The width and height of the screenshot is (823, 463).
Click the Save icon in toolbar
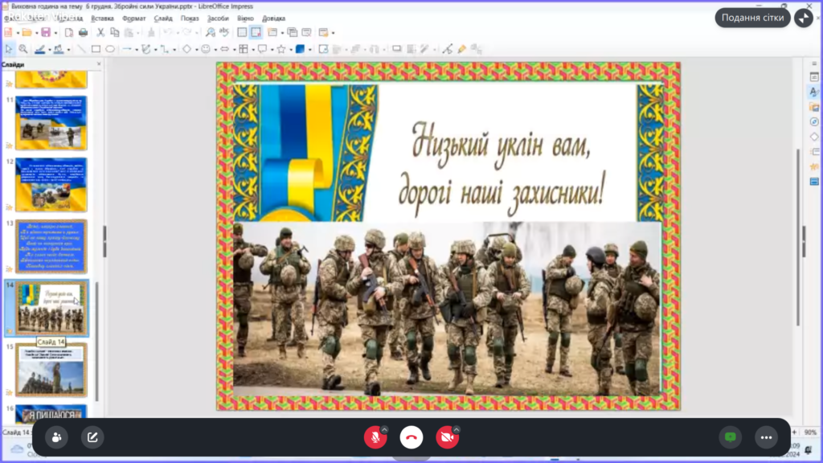coord(46,32)
